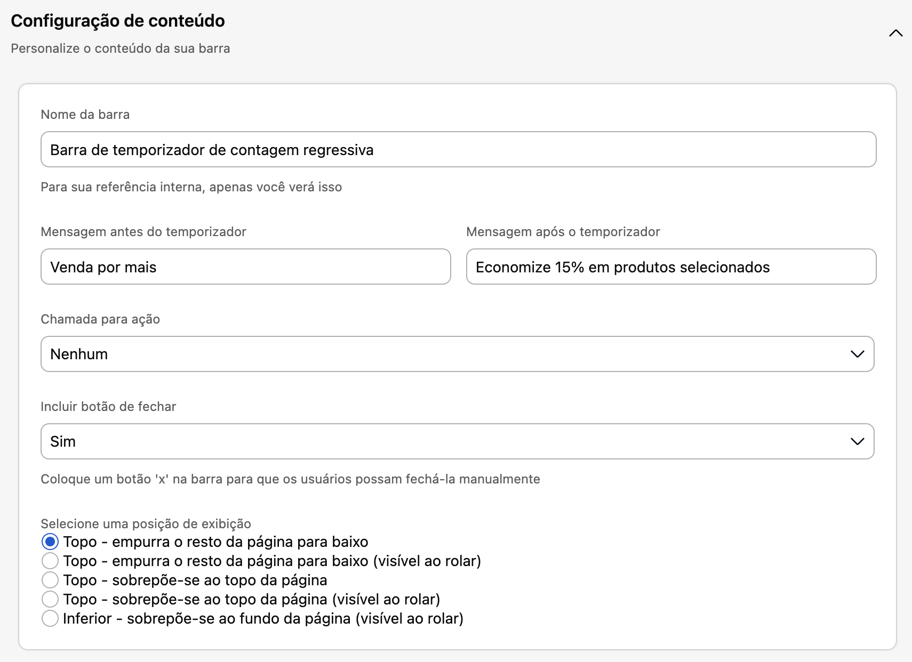This screenshot has height=662, width=912.
Task: Click the 'Incluir botão de fechar' label
Action: (x=108, y=406)
